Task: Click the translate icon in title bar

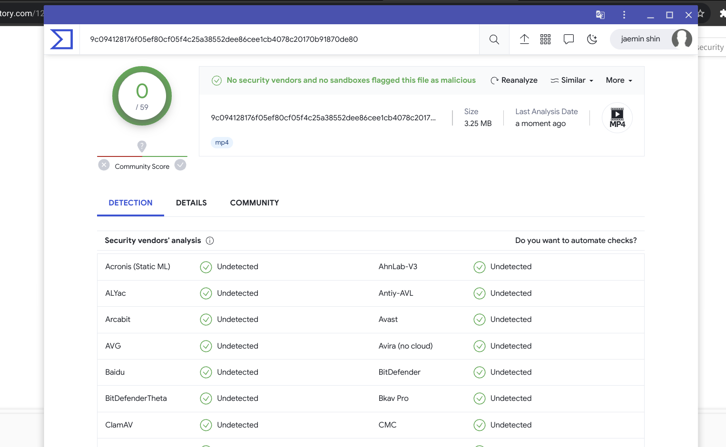Action: pyautogui.click(x=600, y=15)
